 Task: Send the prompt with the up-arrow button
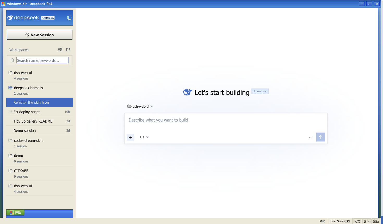(321, 137)
